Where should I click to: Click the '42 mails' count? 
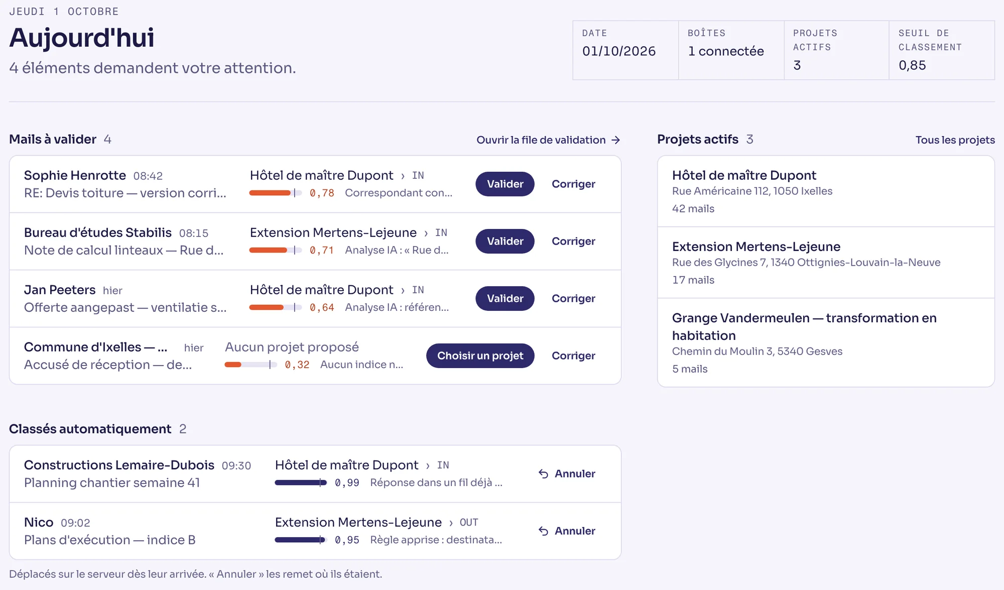click(693, 208)
